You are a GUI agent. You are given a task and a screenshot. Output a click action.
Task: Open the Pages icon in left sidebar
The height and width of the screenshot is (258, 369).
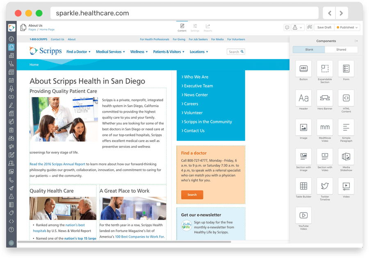(x=11, y=47)
